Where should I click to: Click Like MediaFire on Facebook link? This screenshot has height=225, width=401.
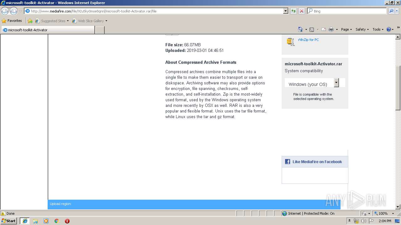(317, 162)
